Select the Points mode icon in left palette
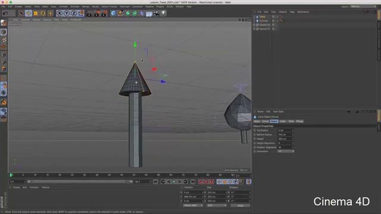381x214 pixels. 4,55
